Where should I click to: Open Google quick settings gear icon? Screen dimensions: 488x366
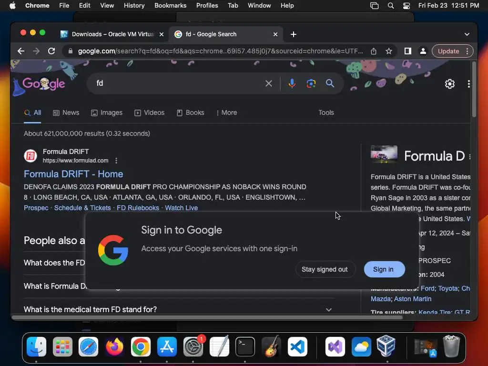point(450,84)
